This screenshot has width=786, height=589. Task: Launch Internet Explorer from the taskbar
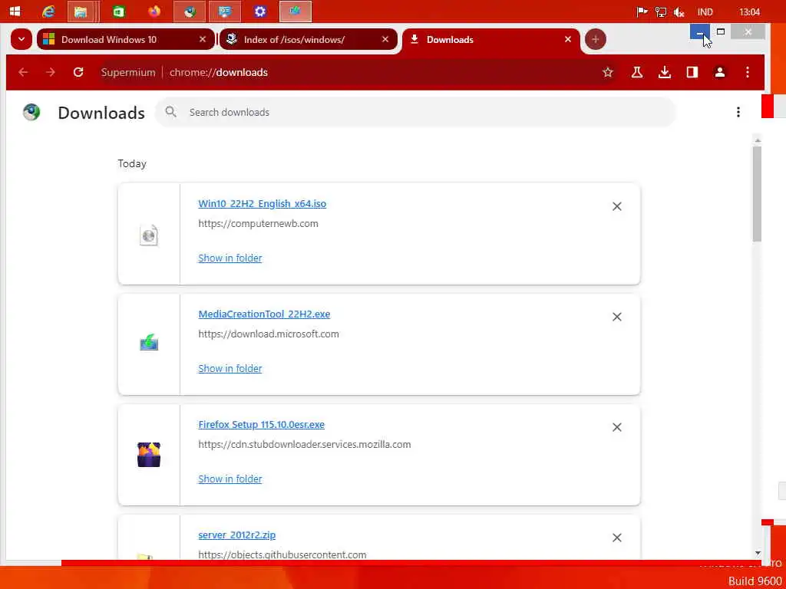point(48,12)
